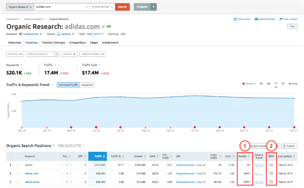Check the adidas keyword row checkbox

(x=19, y=165)
